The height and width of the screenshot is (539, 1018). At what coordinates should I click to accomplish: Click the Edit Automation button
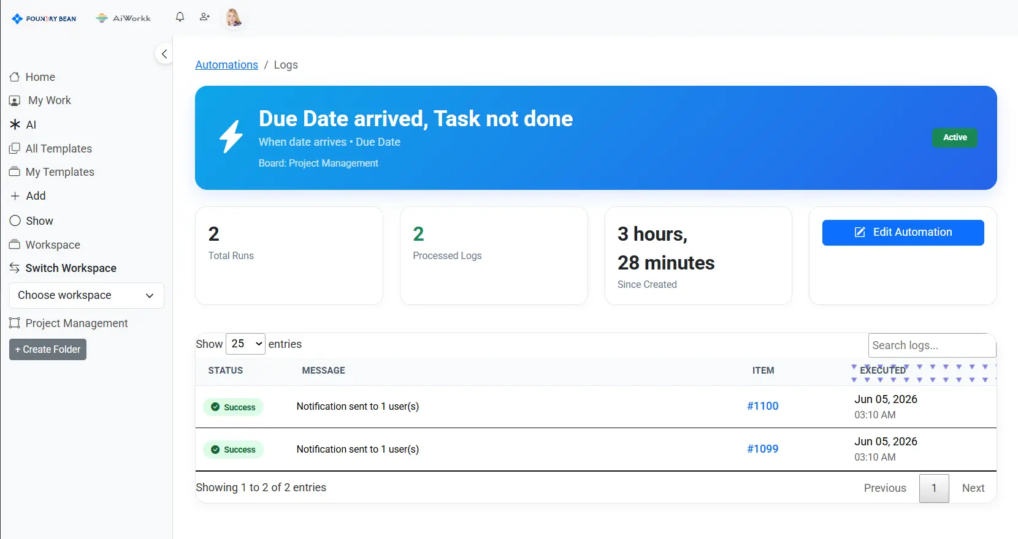(903, 233)
